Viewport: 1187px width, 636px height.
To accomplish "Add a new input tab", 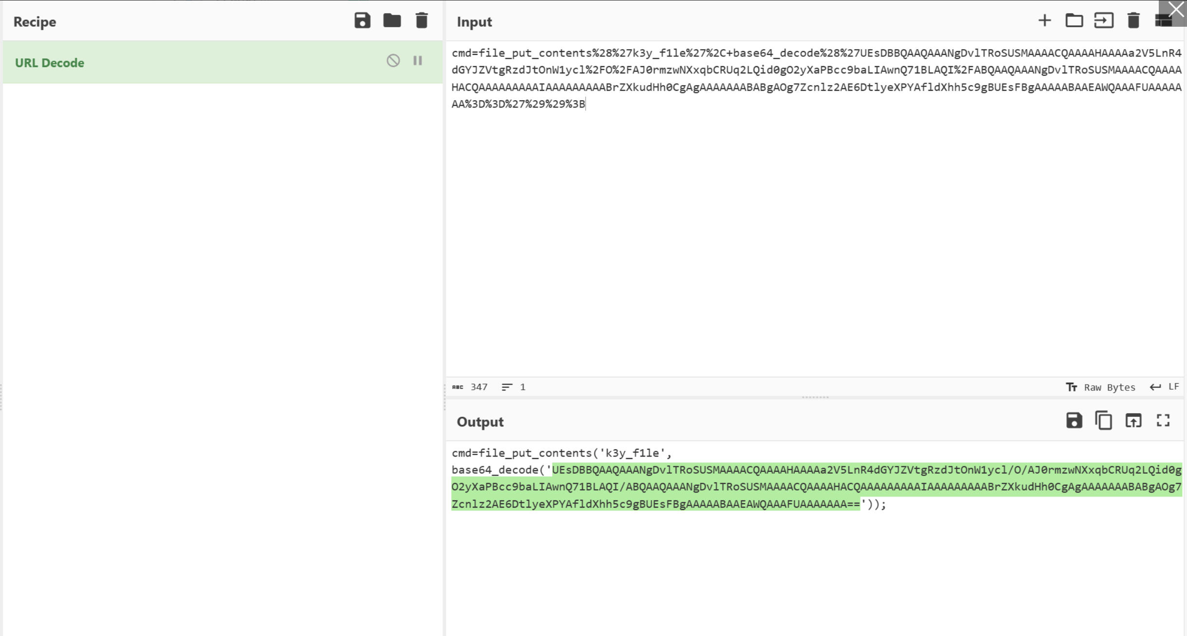I will [x=1044, y=21].
